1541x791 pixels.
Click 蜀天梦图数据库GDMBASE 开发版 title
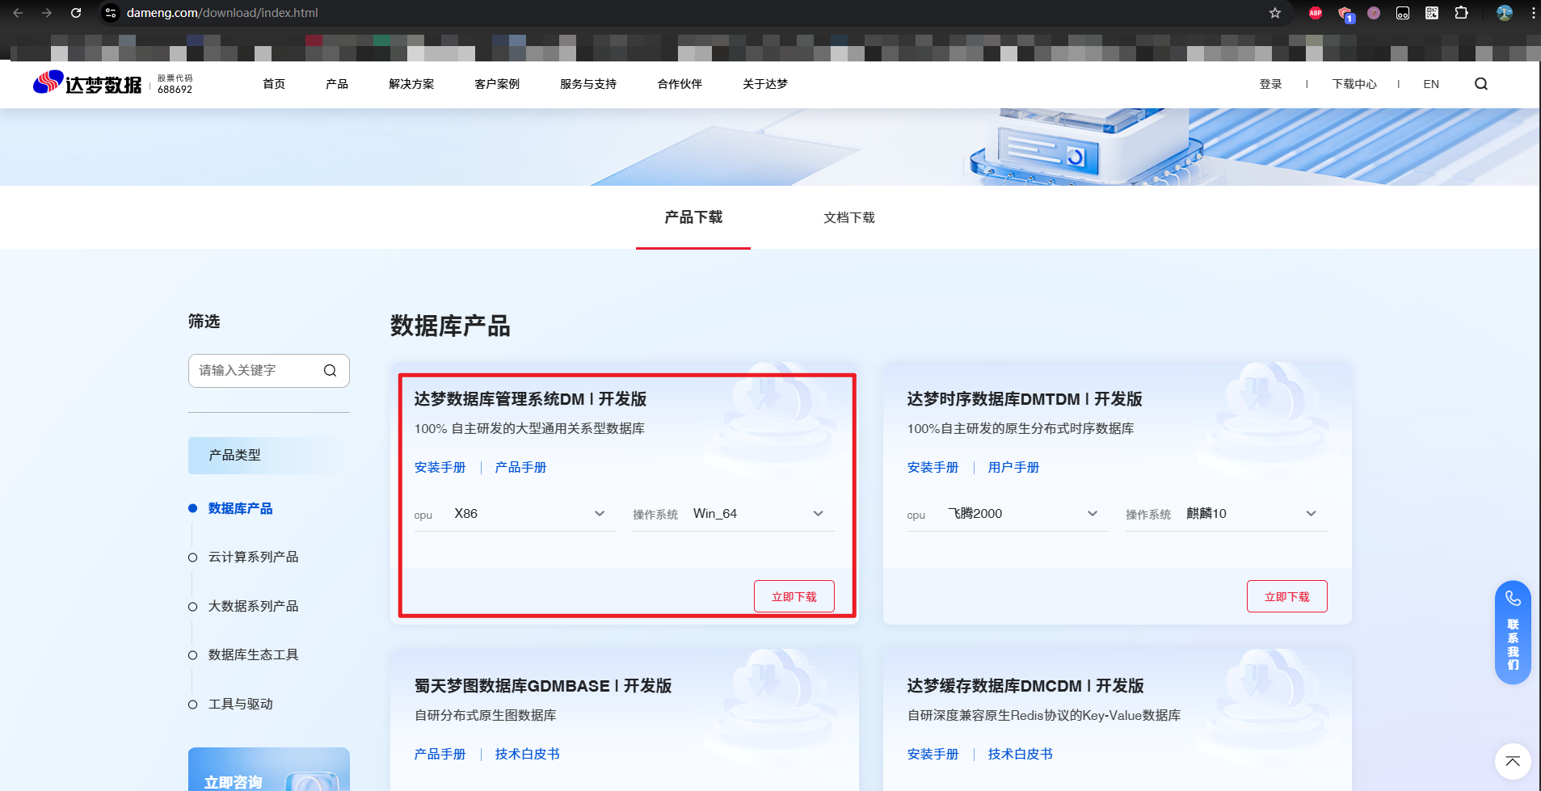click(x=543, y=686)
